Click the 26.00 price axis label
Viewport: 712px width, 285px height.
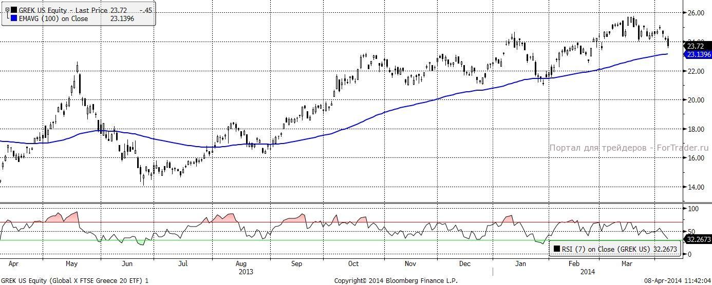(696, 13)
